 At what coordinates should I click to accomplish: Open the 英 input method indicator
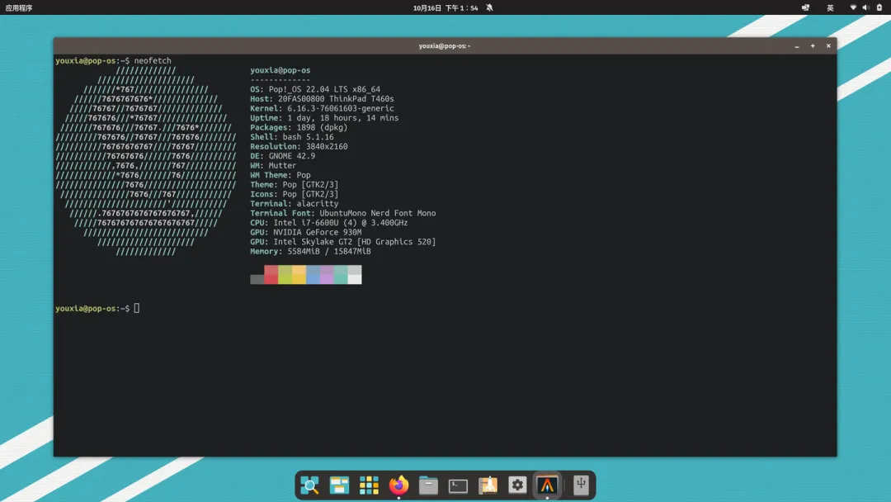(x=830, y=8)
